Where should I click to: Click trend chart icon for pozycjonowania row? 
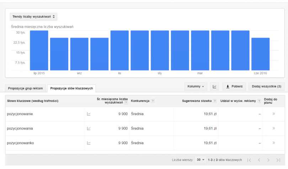click(x=89, y=129)
